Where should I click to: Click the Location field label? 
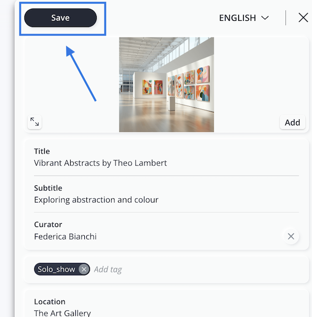49,302
